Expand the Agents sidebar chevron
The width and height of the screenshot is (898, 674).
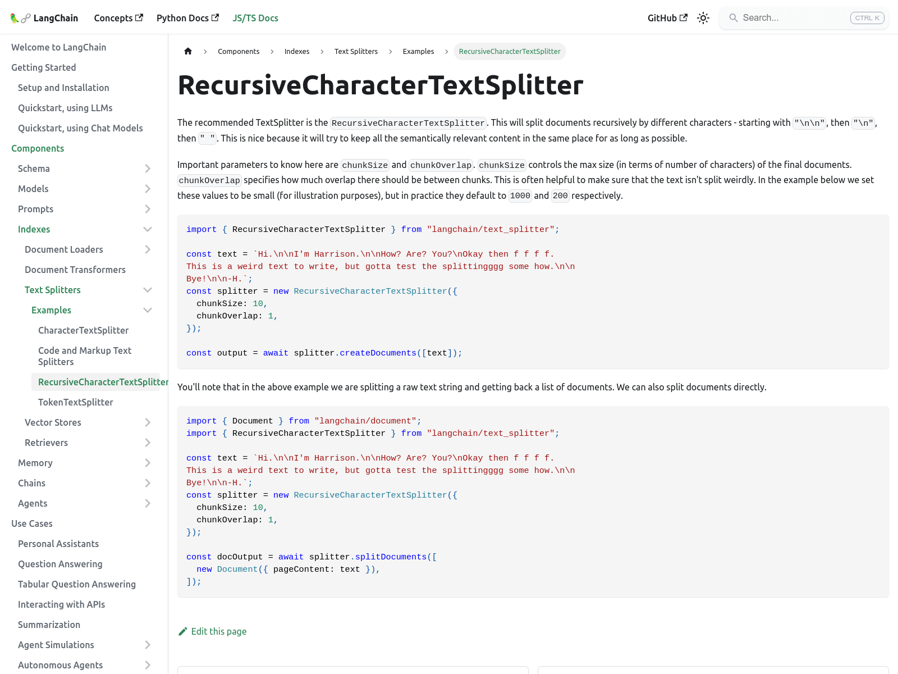148,503
